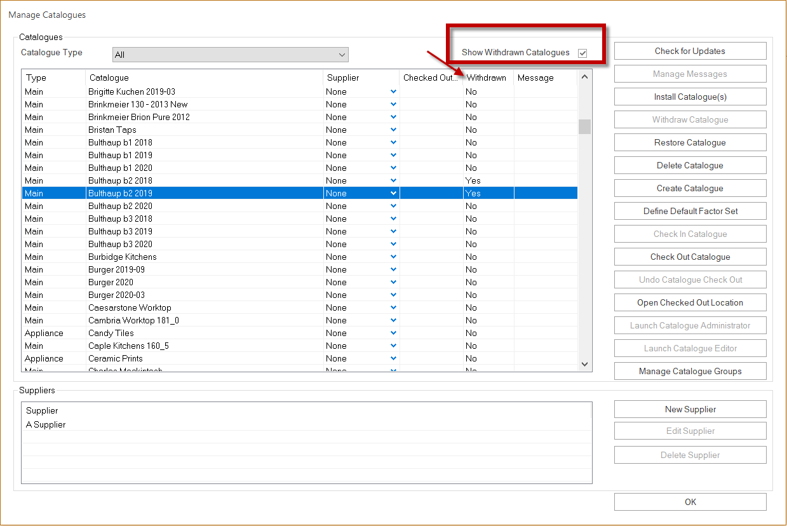Click the Check for Updates button
Image resolution: width=787 pixels, height=526 pixels.
coord(690,51)
